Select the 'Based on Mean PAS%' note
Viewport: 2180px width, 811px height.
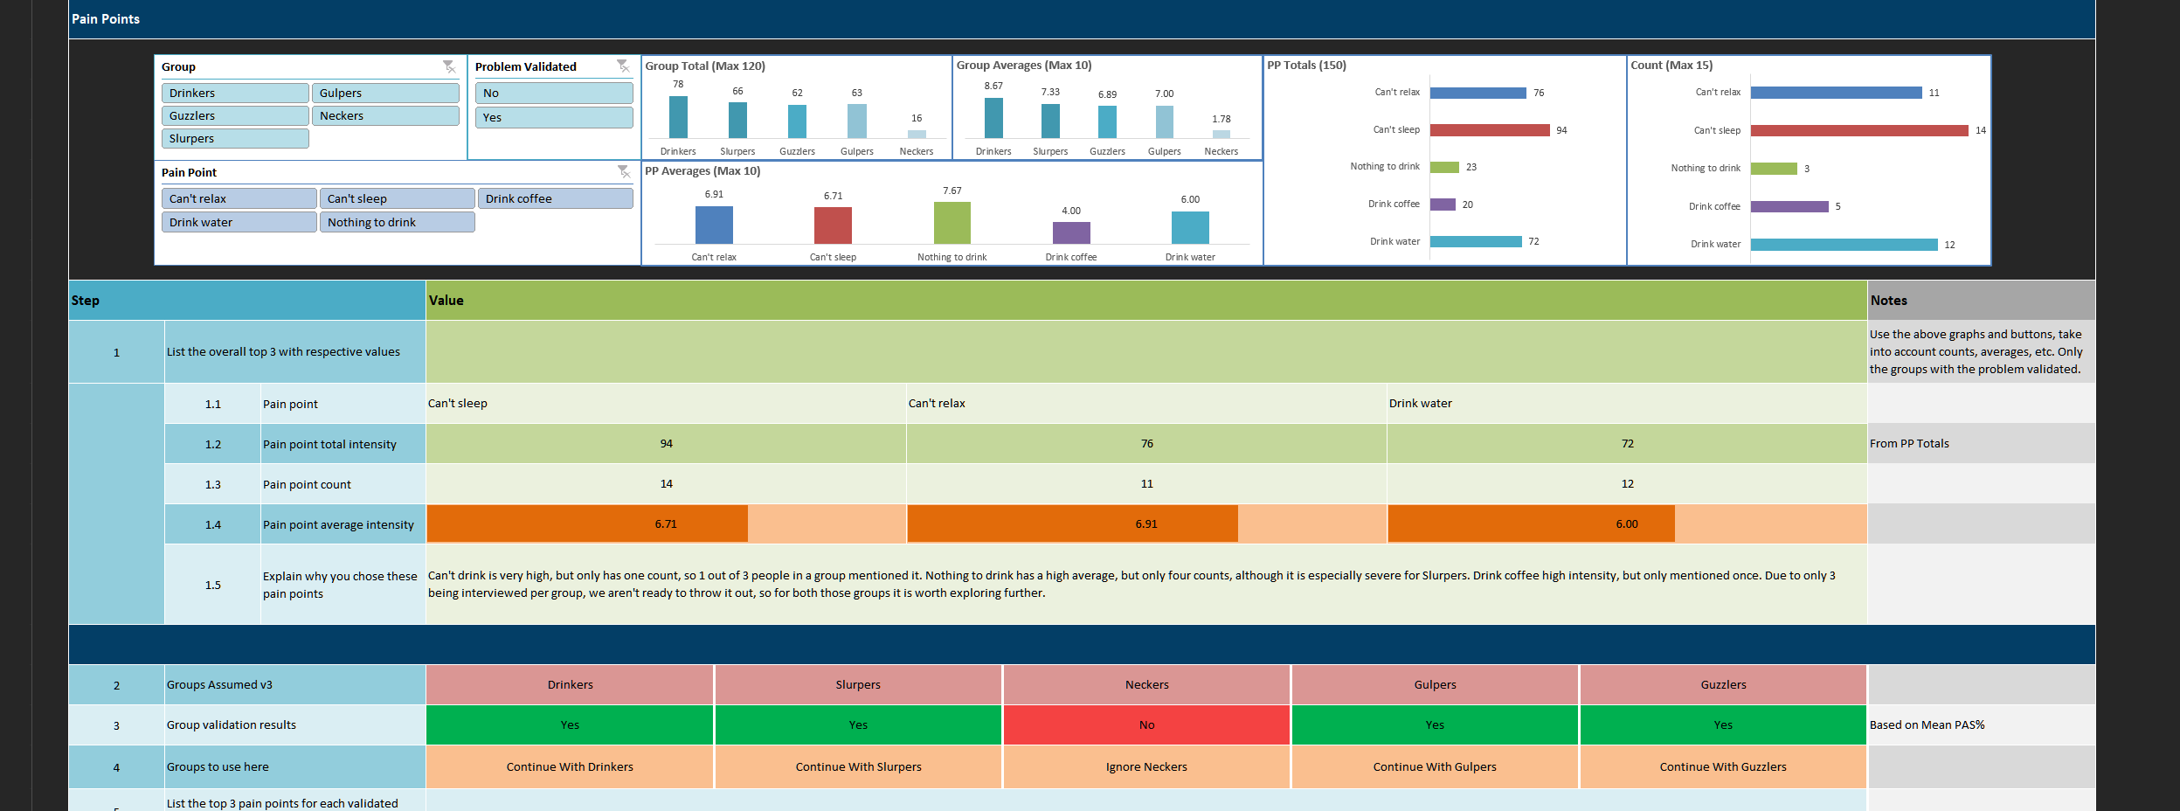coord(1981,724)
